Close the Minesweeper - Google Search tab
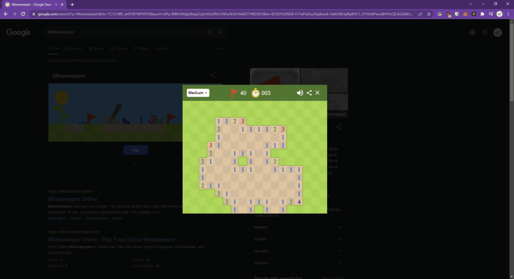The image size is (514, 279). tap(62, 5)
